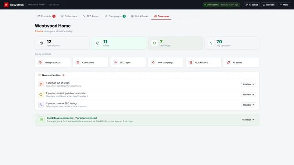Click the Westwood Home store name in header

[x=36, y=5]
